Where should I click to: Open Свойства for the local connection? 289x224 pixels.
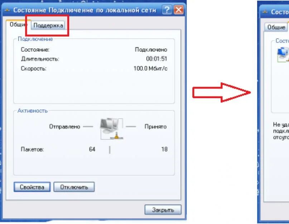point(32,187)
